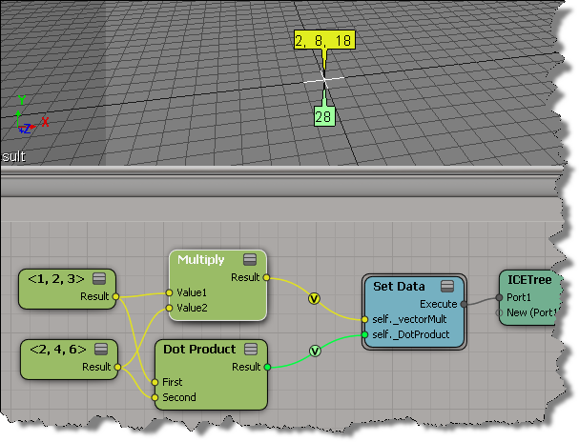The height and width of the screenshot is (442, 579).
Task: Select the self._DotProduct input port
Action: [364, 334]
